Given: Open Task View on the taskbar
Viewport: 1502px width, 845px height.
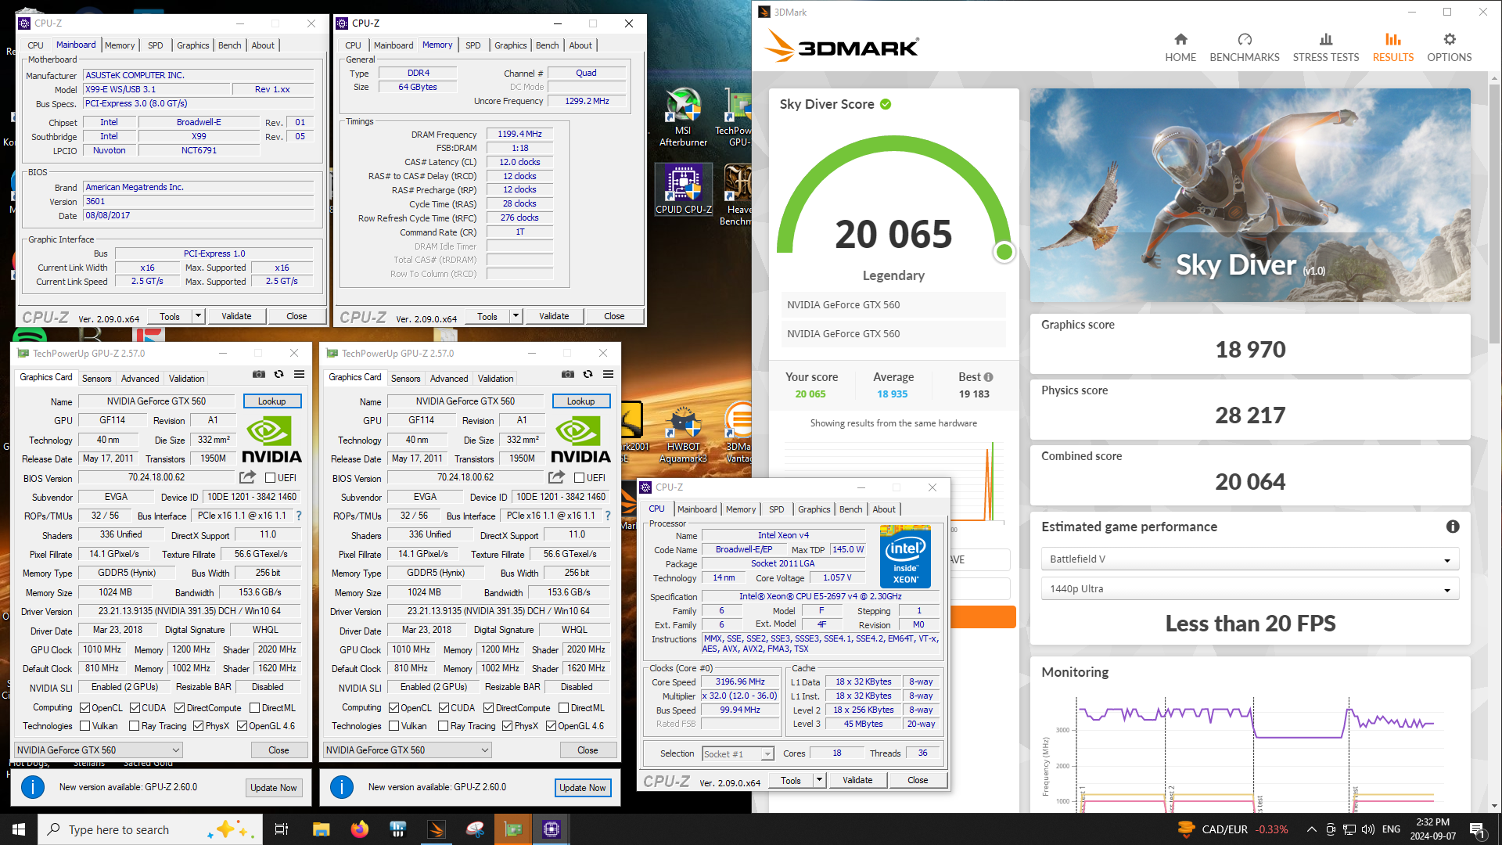Looking at the screenshot, I should [x=282, y=829].
